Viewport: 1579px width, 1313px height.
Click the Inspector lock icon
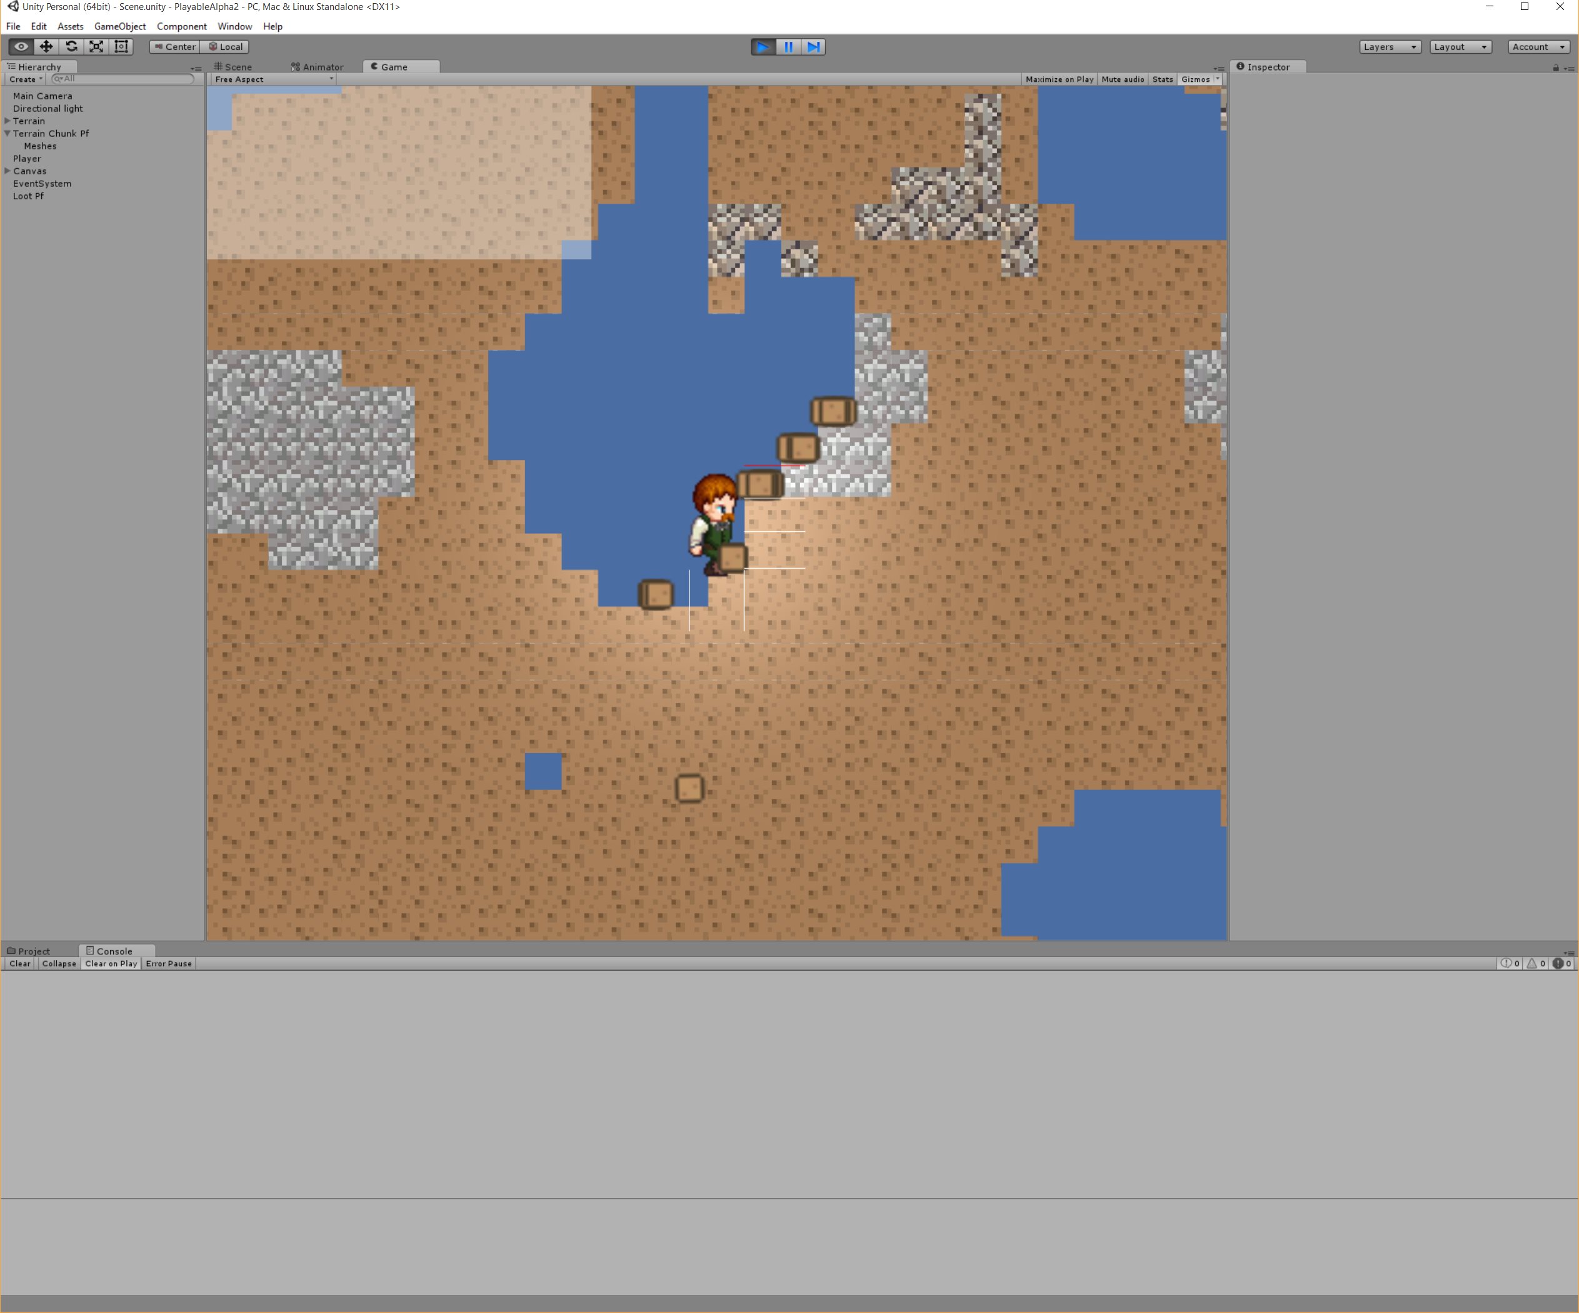click(1556, 67)
